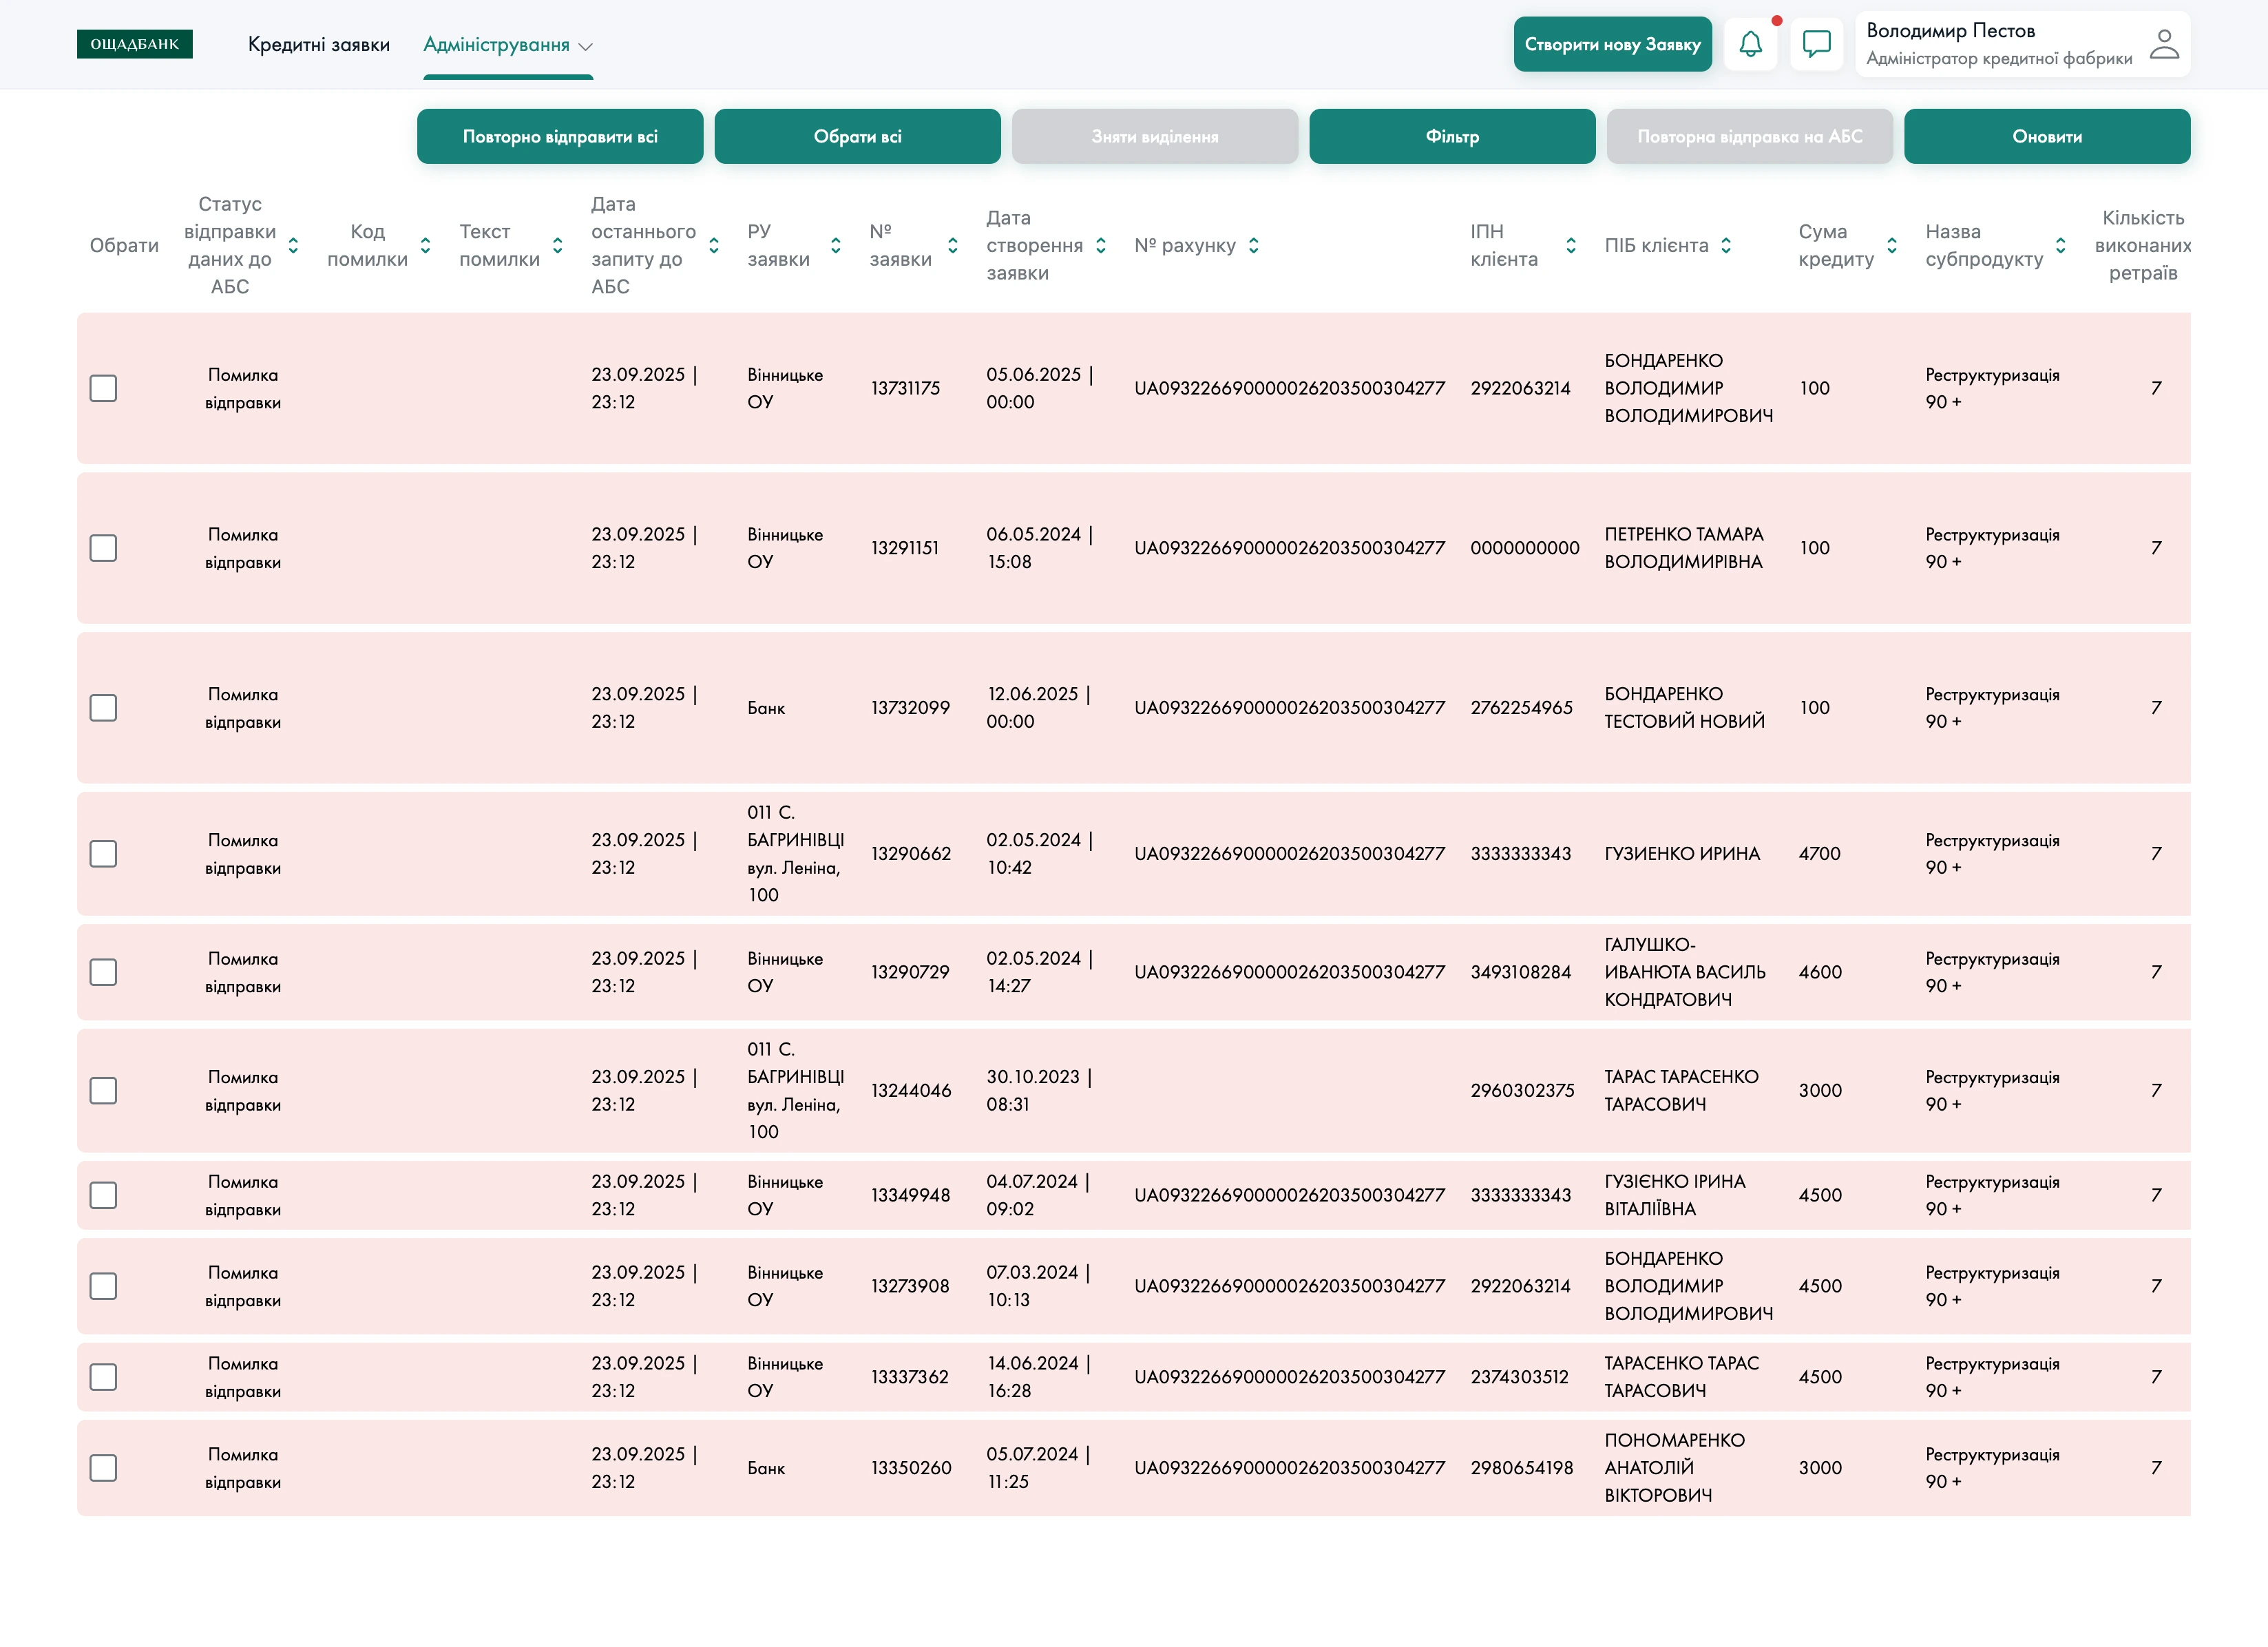Toggle sort on Назва субпродукту column

point(2060,245)
